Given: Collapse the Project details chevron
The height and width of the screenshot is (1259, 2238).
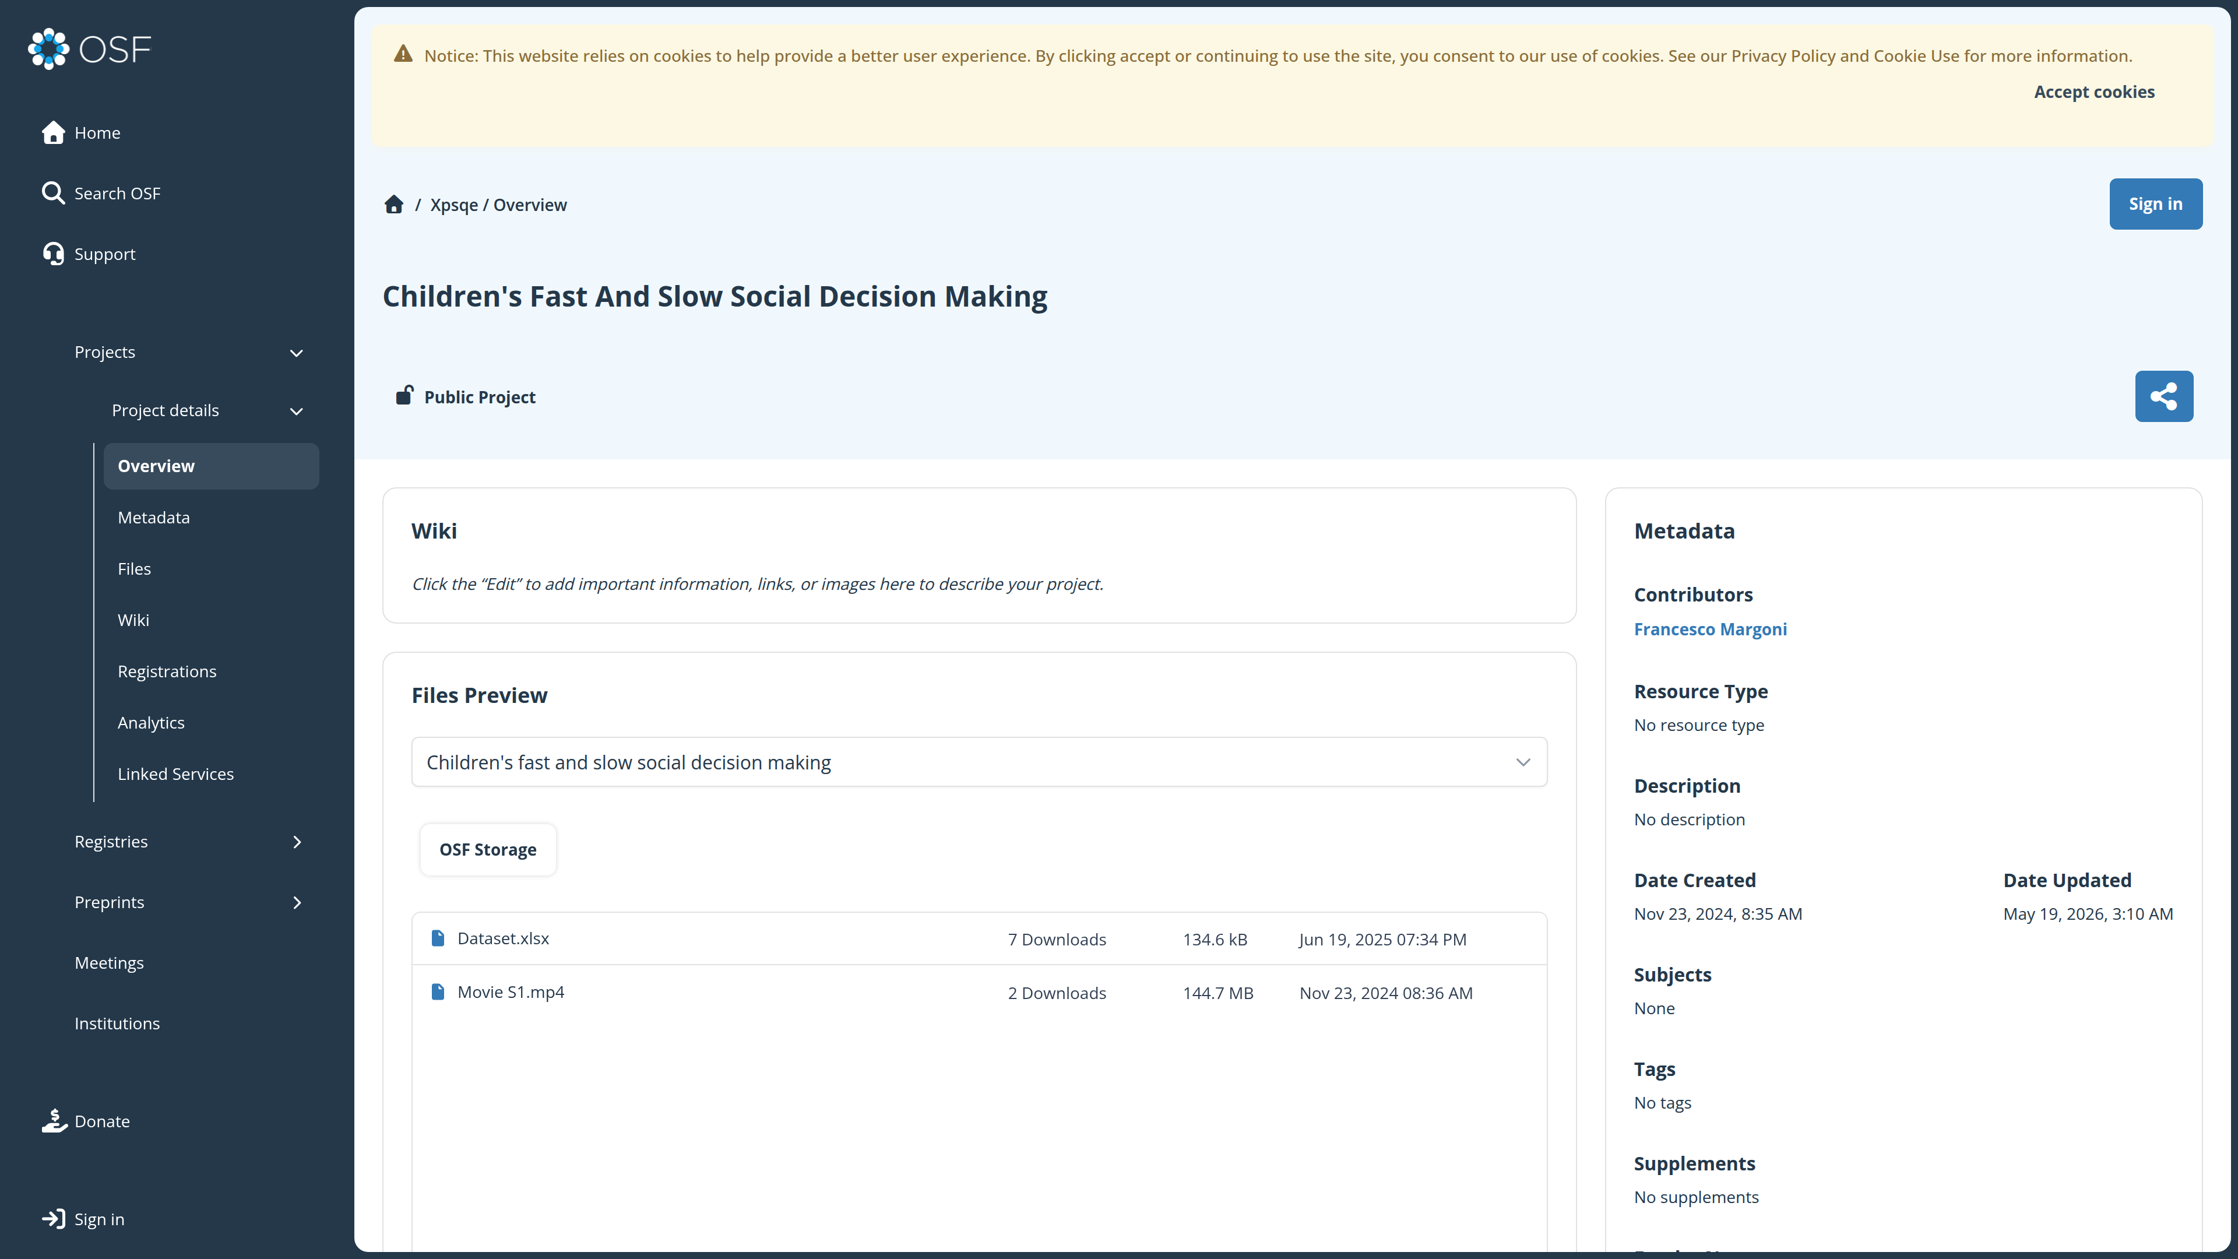Looking at the screenshot, I should (x=296, y=411).
